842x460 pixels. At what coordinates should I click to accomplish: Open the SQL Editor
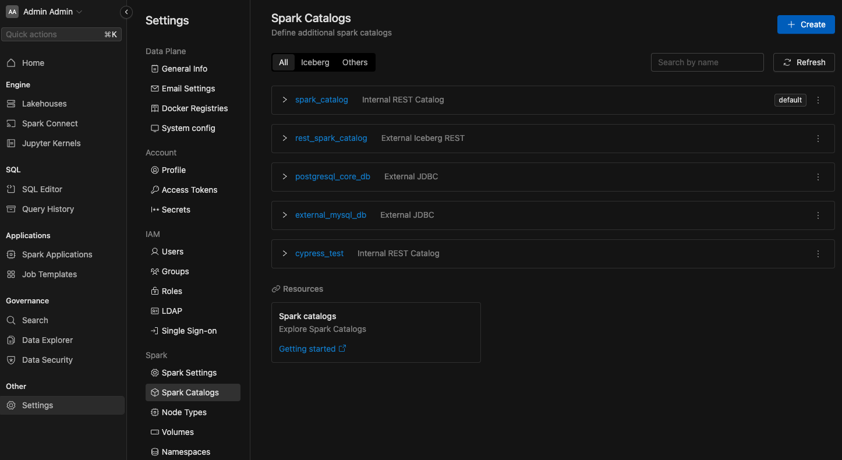(62, 189)
